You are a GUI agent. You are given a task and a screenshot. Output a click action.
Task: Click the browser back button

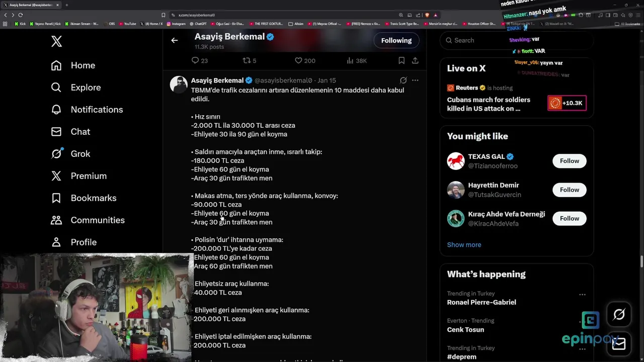click(x=6, y=15)
